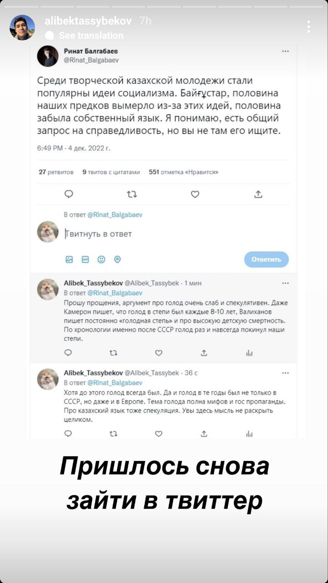Open the story options three-dot menu
328x583 pixels.
(x=308, y=26)
